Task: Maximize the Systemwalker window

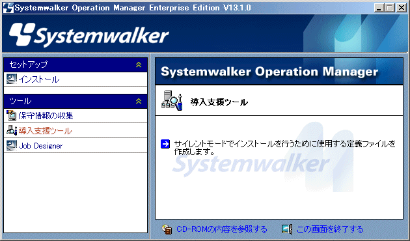Action: point(390,8)
